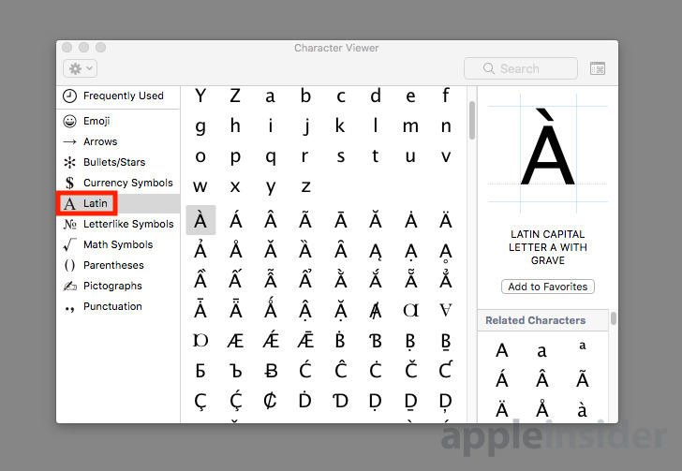The image size is (682, 471).
Task: Click the character grid scrollbar
Action: (x=472, y=121)
